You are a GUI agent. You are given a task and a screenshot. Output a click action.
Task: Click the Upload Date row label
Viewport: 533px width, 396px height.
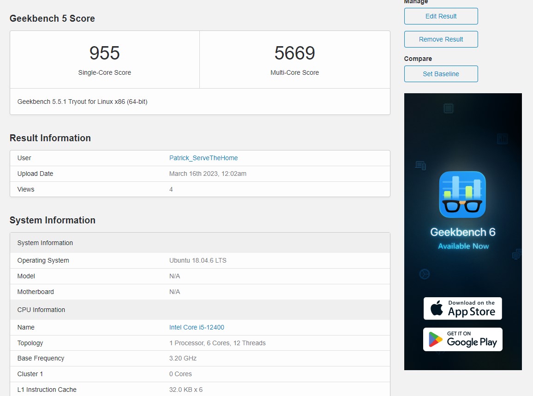coord(36,174)
